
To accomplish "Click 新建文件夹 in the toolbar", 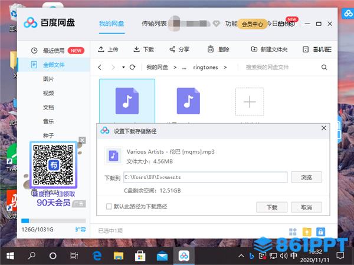I will point(269,49).
